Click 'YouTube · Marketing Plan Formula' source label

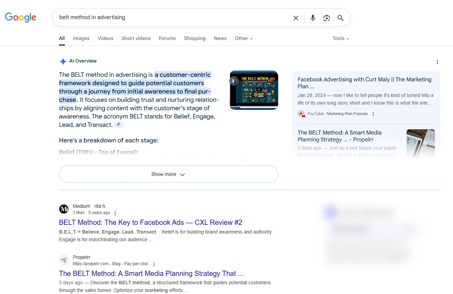337,114
